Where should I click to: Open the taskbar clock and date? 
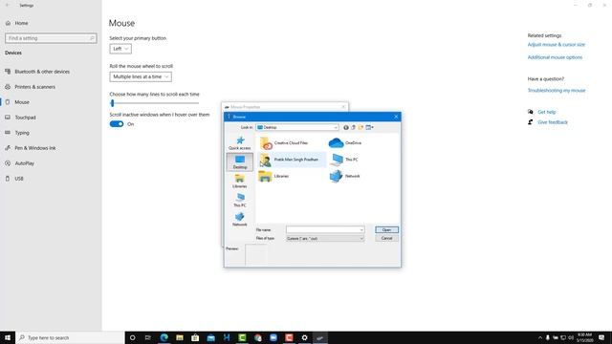point(584,337)
